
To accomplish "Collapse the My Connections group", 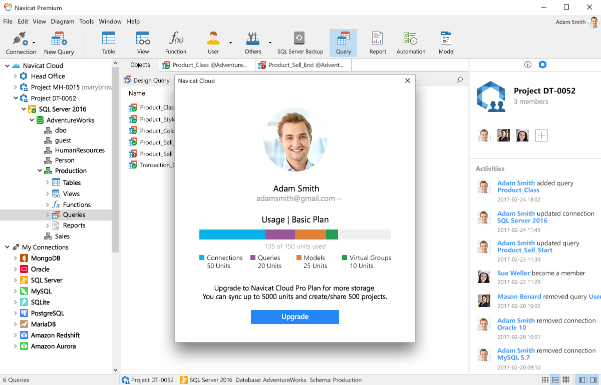I will pyautogui.click(x=8, y=247).
